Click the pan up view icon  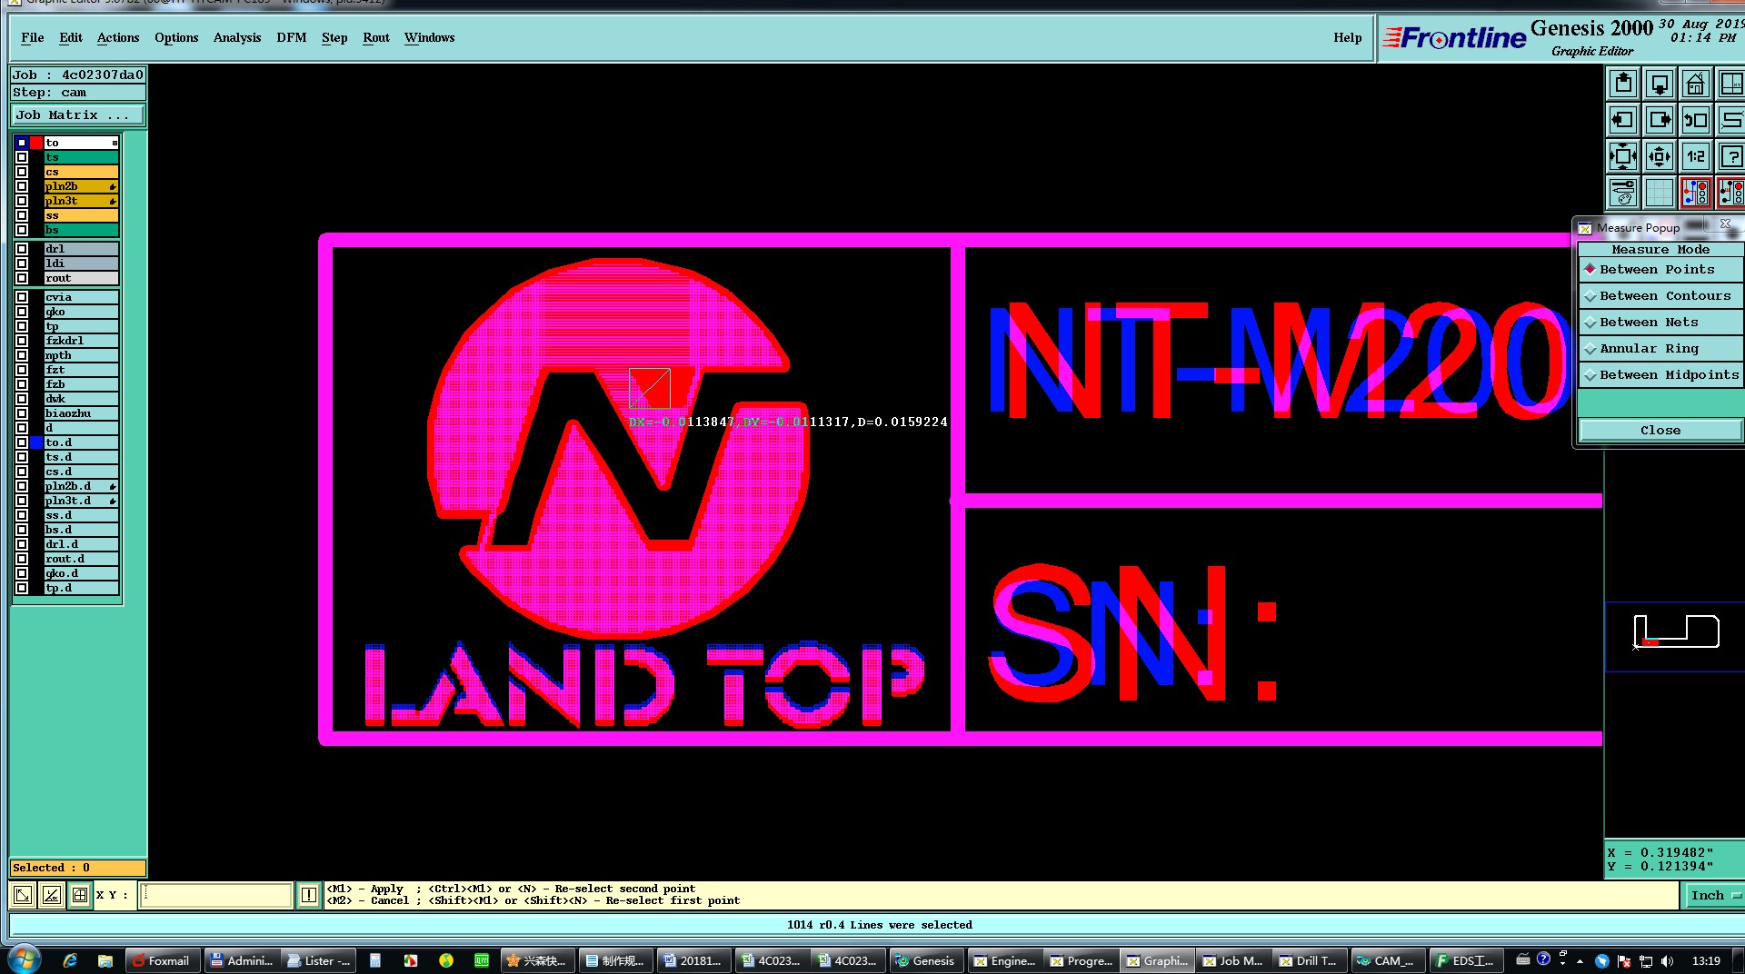tap(1623, 84)
